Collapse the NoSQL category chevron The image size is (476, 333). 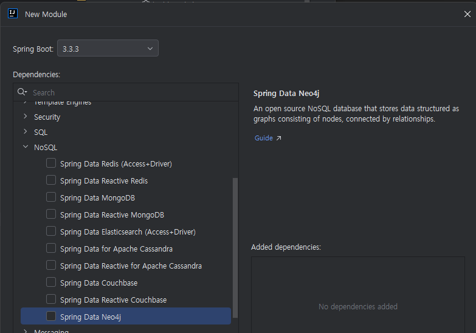[26, 146]
